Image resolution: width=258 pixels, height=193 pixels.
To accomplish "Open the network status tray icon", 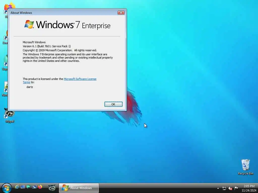I will (x=224, y=188).
